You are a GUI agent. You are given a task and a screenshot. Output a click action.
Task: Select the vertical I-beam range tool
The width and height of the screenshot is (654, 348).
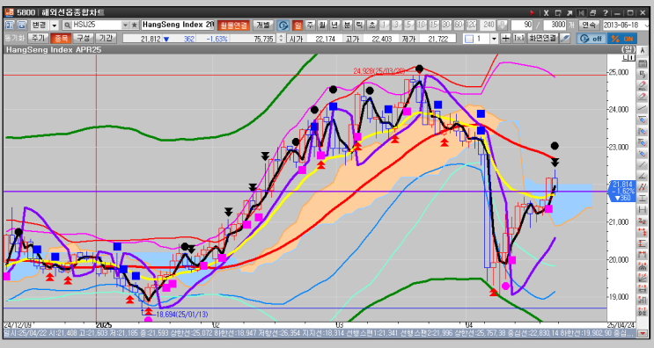pos(642,199)
